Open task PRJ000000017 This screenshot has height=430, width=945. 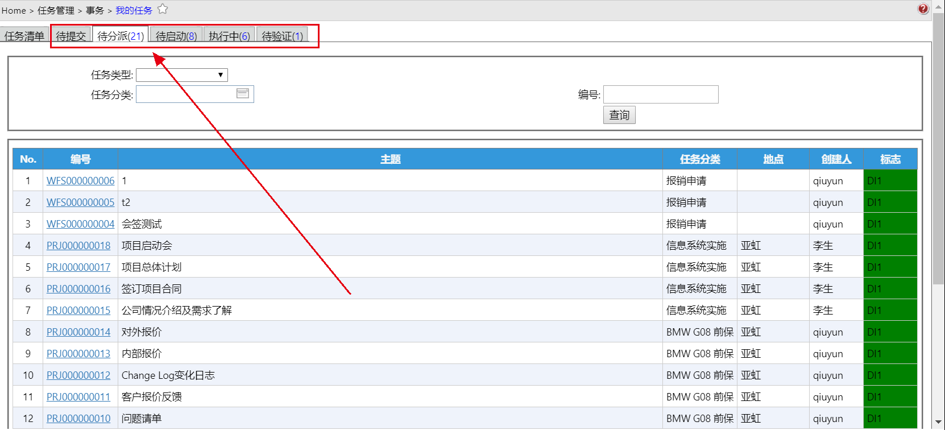pos(78,267)
